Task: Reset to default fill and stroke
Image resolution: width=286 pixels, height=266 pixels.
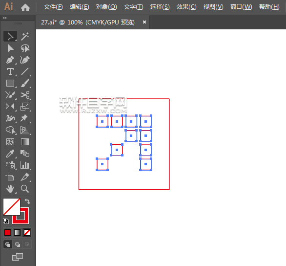Action: (6, 221)
